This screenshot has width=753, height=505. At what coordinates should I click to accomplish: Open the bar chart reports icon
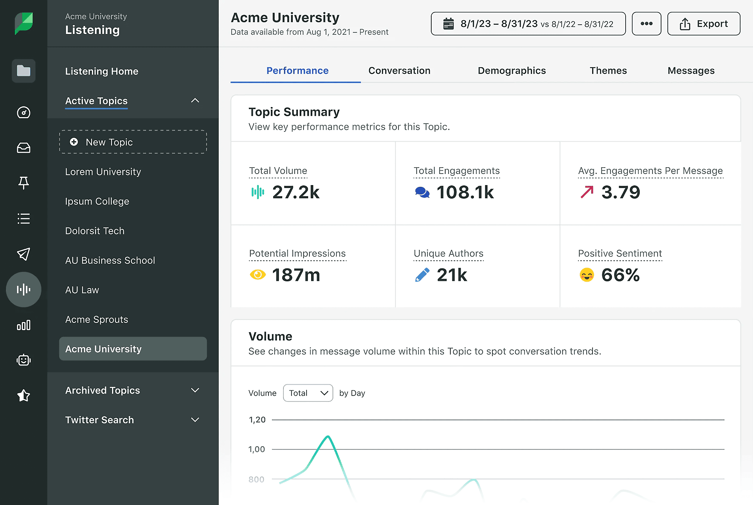23,325
